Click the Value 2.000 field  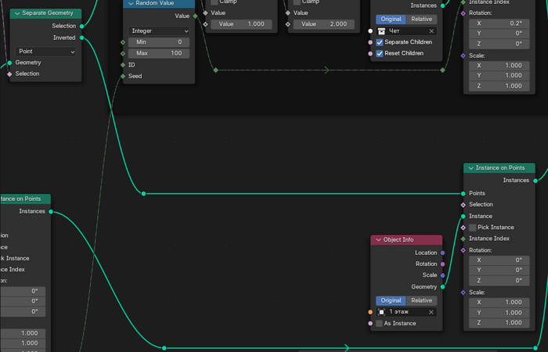[x=324, y=24]
